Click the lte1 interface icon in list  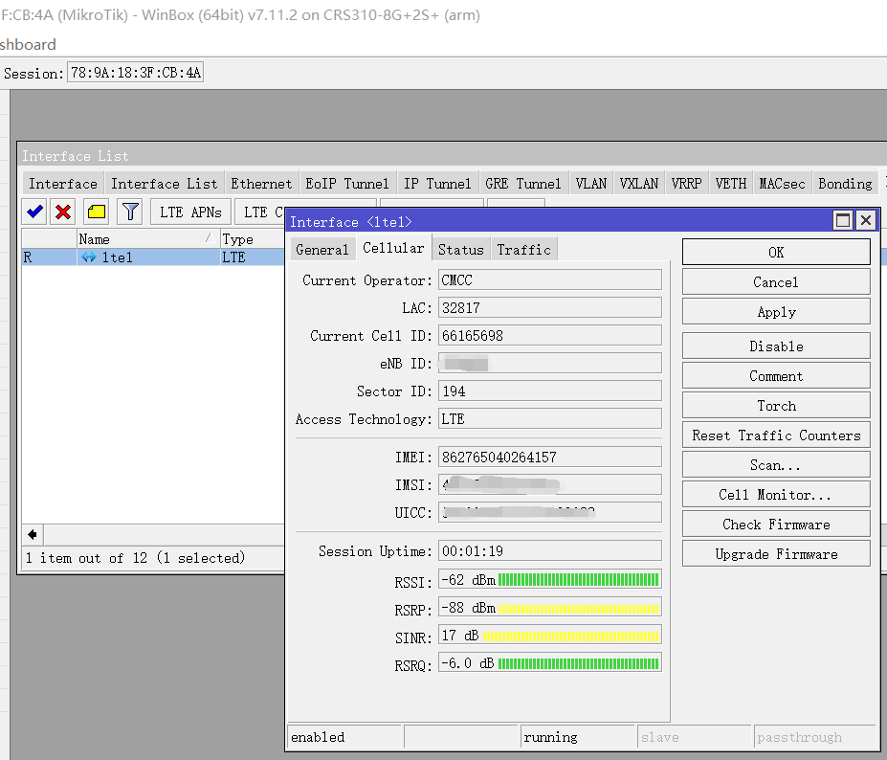click(89, 257)
